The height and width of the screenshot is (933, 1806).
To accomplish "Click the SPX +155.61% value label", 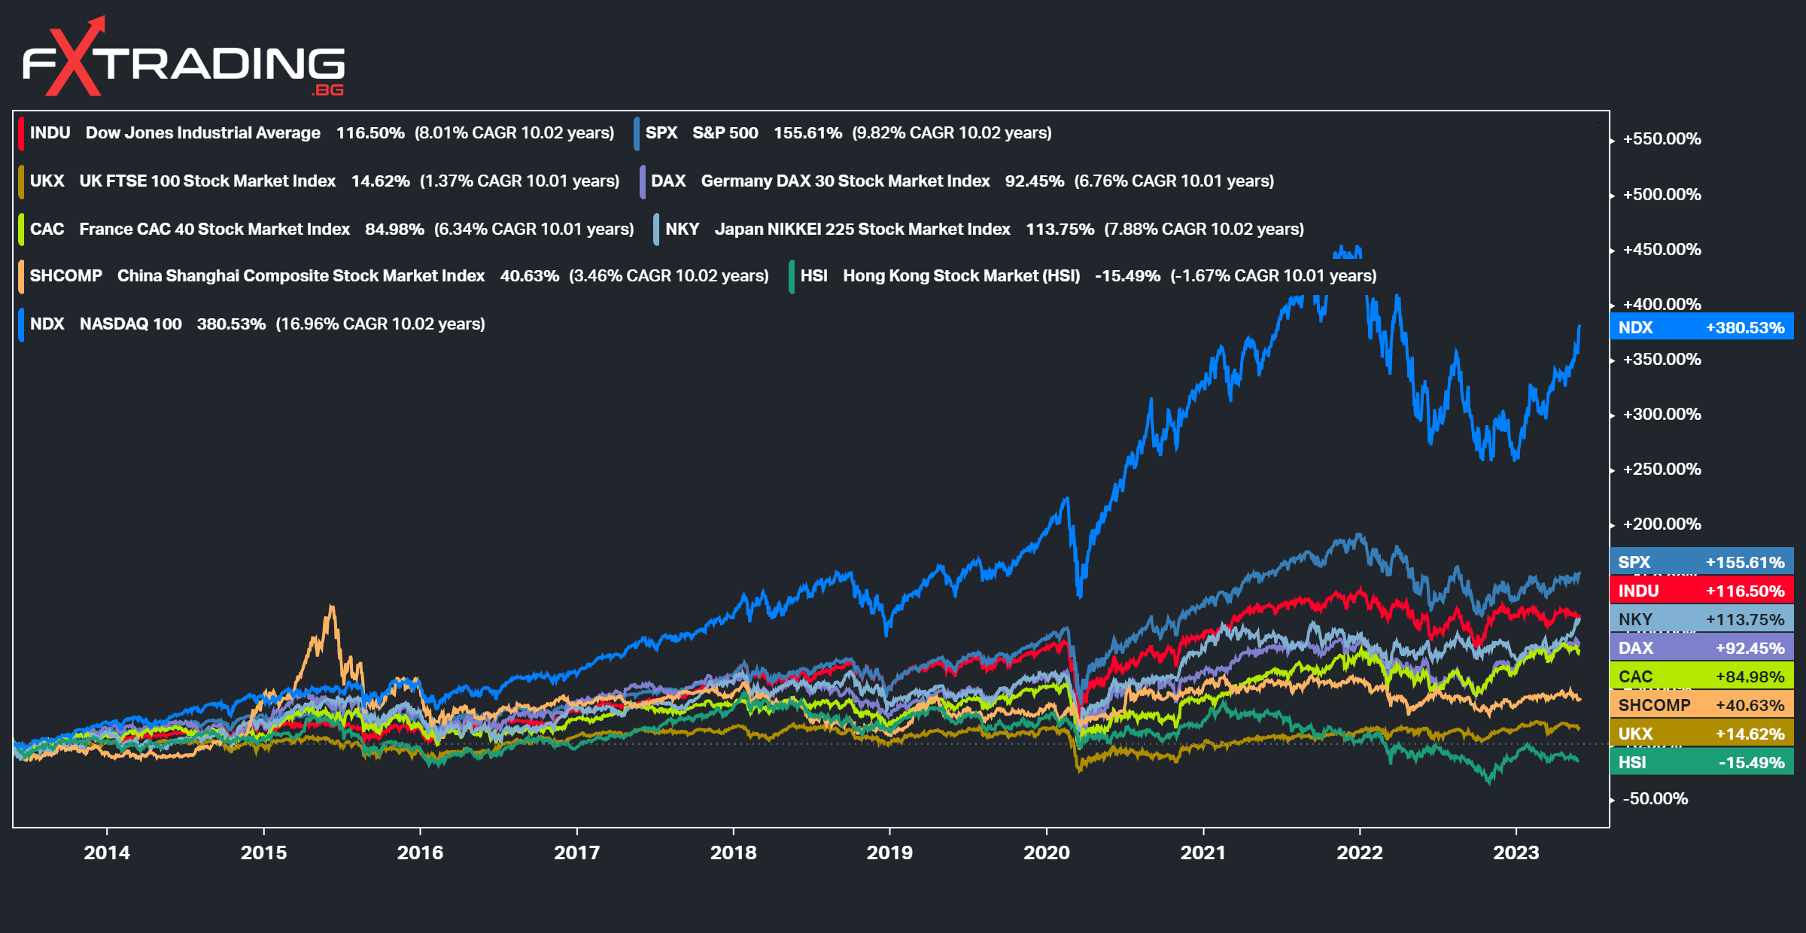I will point(1702,562).
